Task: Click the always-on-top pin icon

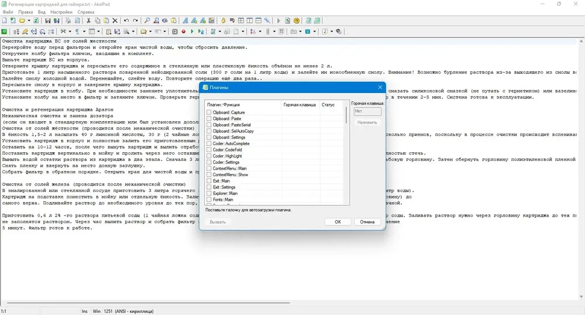Action: 267,21
